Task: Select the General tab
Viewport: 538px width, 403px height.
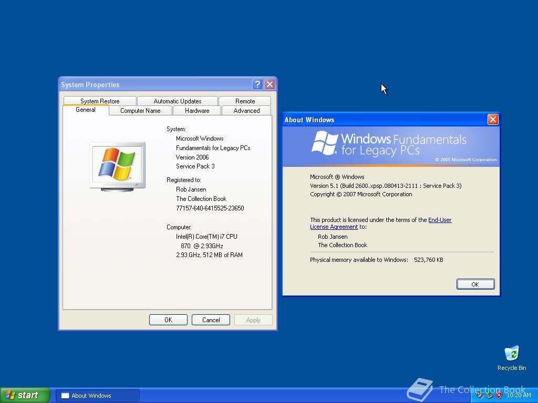Action: 86,110
